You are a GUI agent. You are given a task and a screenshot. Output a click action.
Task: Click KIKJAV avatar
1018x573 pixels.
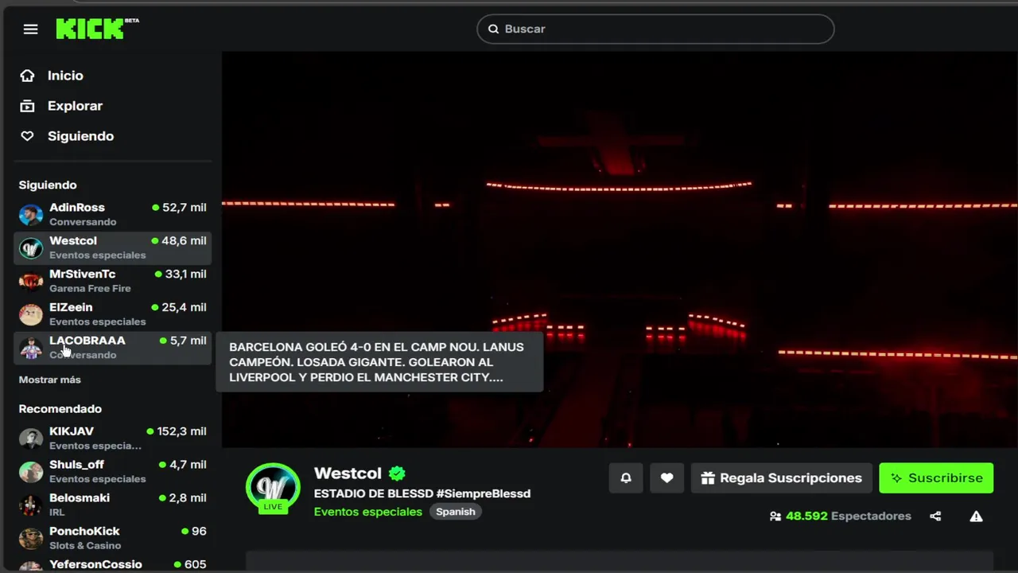click(x=31, y=439)
